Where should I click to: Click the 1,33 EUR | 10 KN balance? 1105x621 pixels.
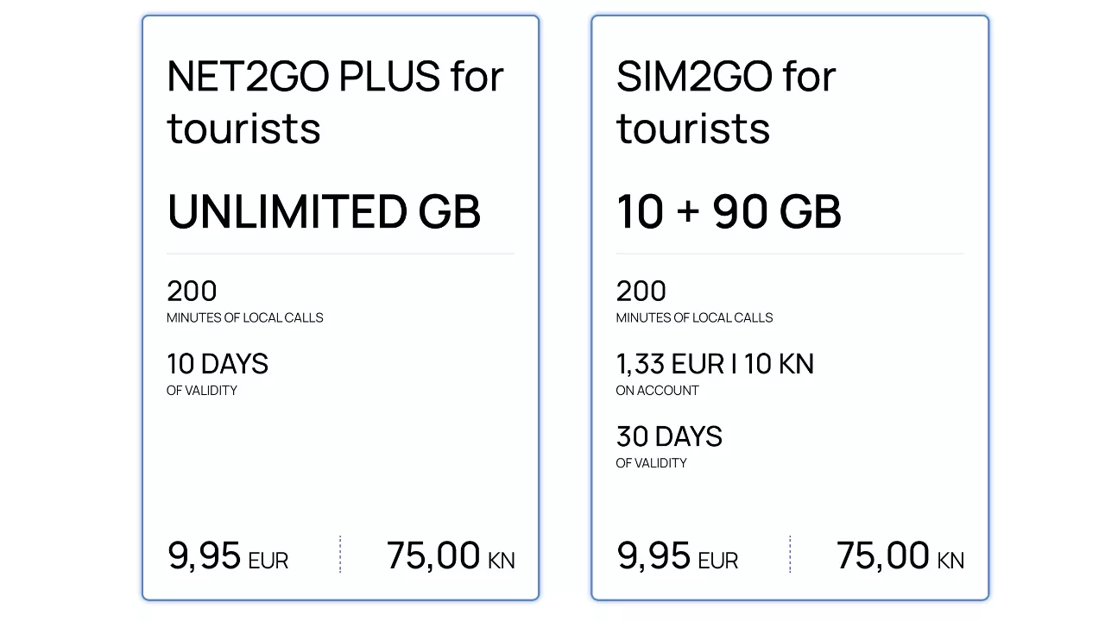click(715, 364)
